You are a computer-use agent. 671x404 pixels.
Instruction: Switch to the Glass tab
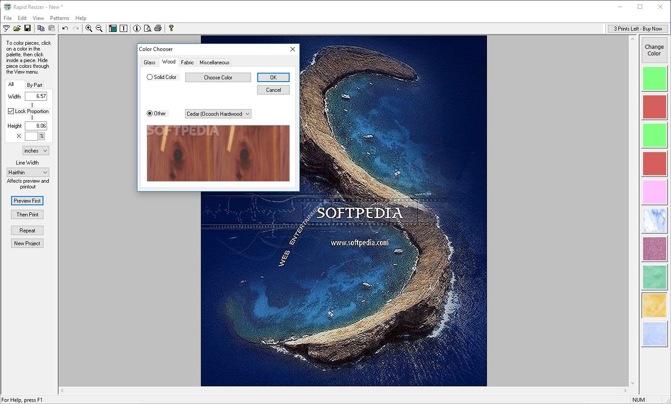point(149,63)
